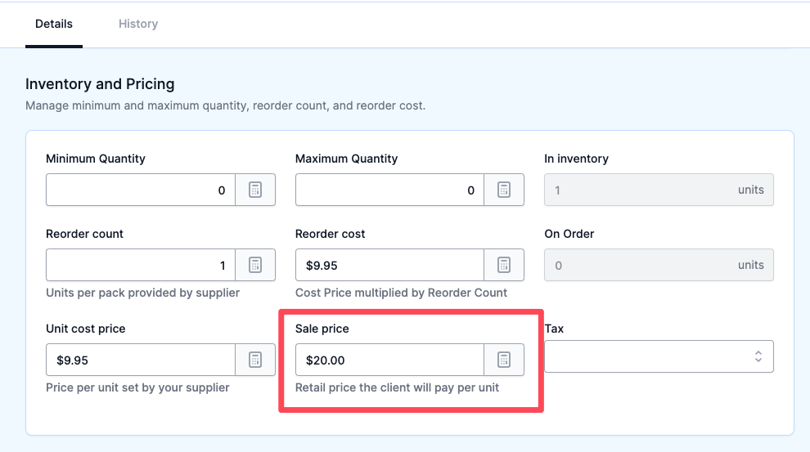Switch to the History tab

click(x=138, y=24)
